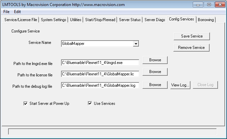This screenshot has height=139, width=227.
Task: Select the Server Status tab
Action: (x=130, y=20)
